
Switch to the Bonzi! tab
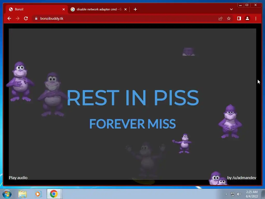(37, 9)
